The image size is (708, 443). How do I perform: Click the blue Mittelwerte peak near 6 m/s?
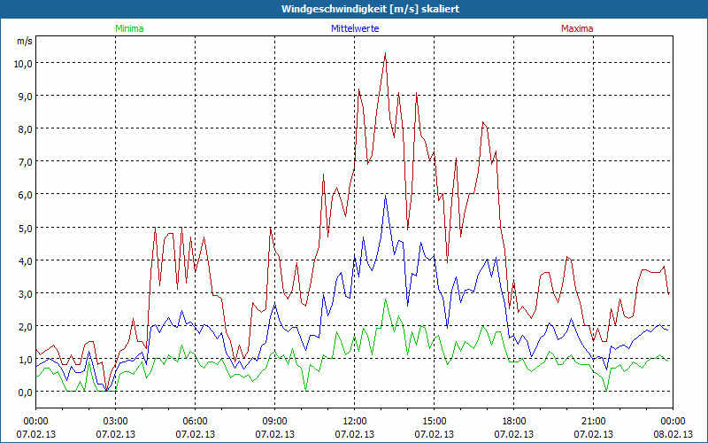pos(385,196)
